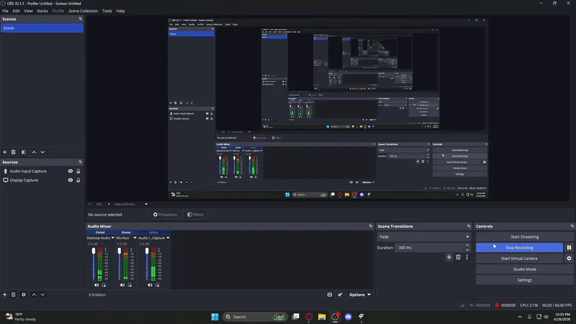Lock the Audio Input Capture source
Image resolution: width=576 pixels, height=324 pixels.
pos(78,171)
